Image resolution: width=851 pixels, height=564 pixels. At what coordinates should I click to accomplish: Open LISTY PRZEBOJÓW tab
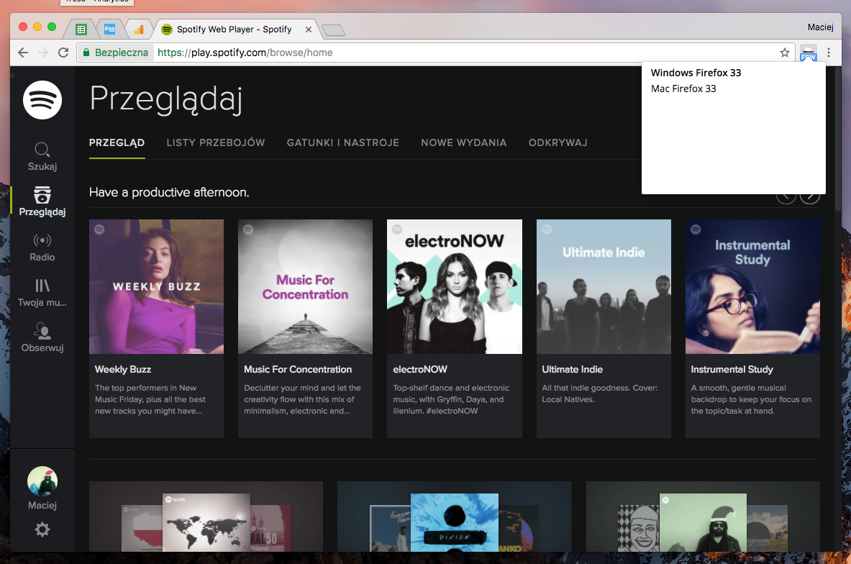[x=216, y=142]
